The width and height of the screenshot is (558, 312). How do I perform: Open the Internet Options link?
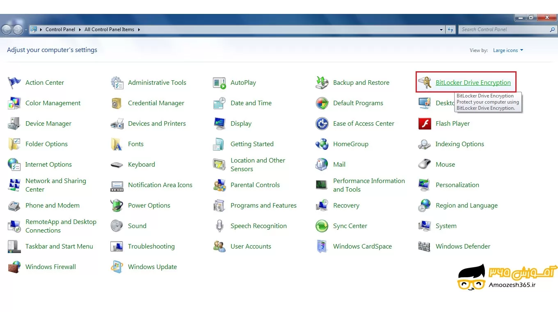[x=48, y=165]
